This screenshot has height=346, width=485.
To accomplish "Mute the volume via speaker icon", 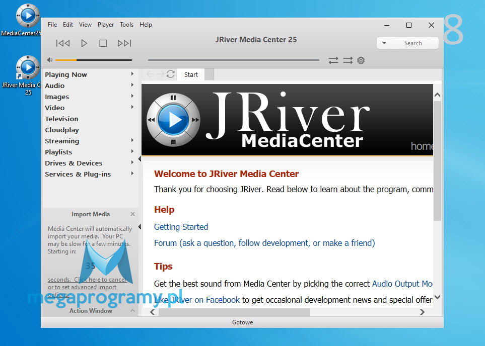I will pos(49,60).
